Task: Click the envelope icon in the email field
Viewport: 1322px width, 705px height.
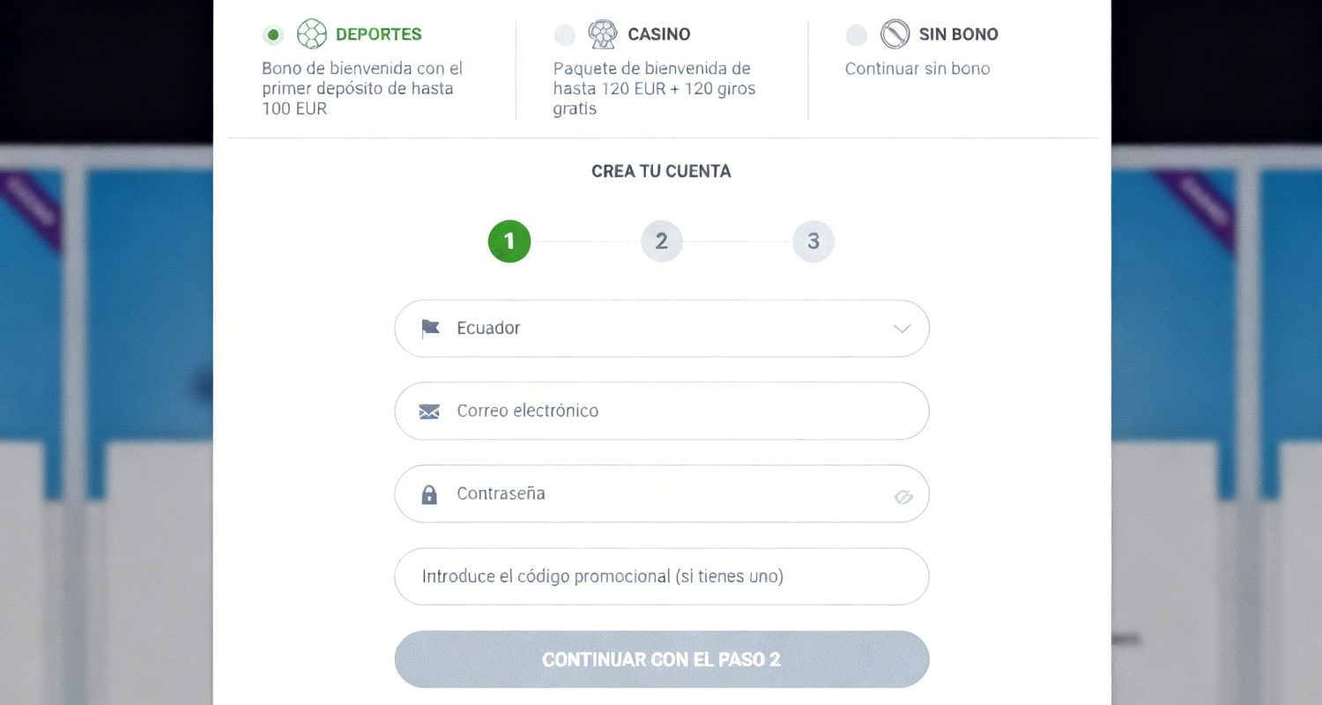Action: click(429, 411)
